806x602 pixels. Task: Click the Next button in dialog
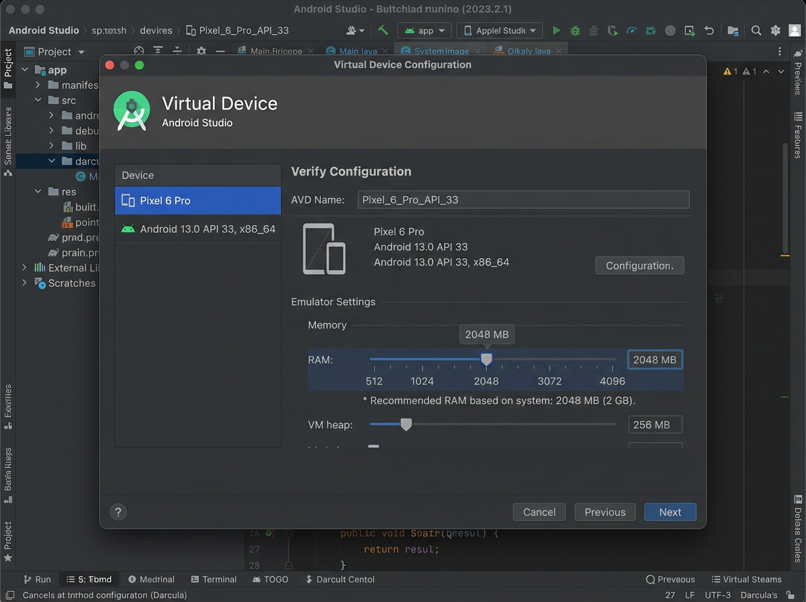click(x=670, y=512)
